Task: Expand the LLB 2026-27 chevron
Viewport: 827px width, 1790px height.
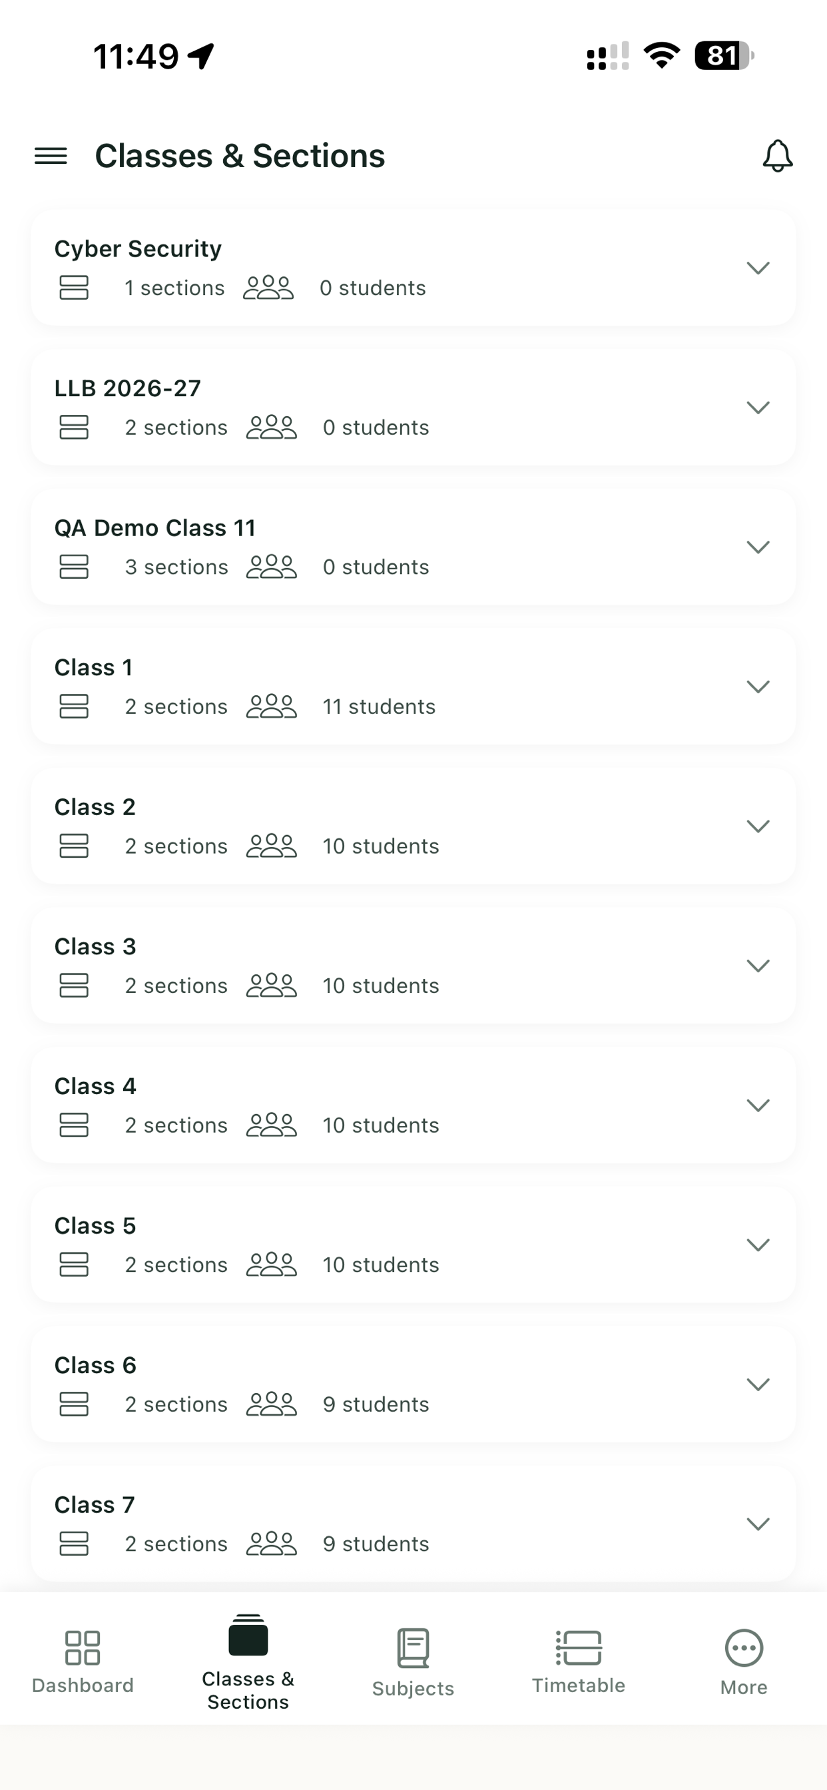Action: coord(758,407)
